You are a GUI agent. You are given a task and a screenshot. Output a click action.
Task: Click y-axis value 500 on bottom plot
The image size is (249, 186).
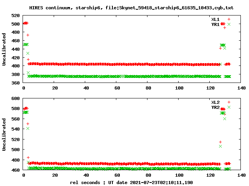click(x=16, y=150)
